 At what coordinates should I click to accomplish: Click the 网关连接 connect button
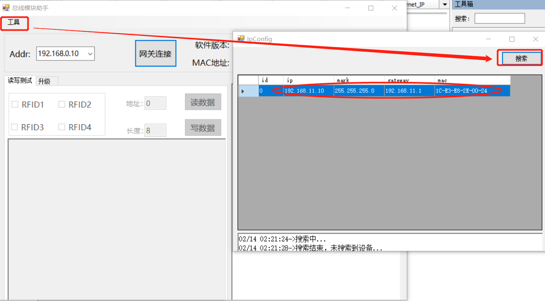[x=156, y=53]
